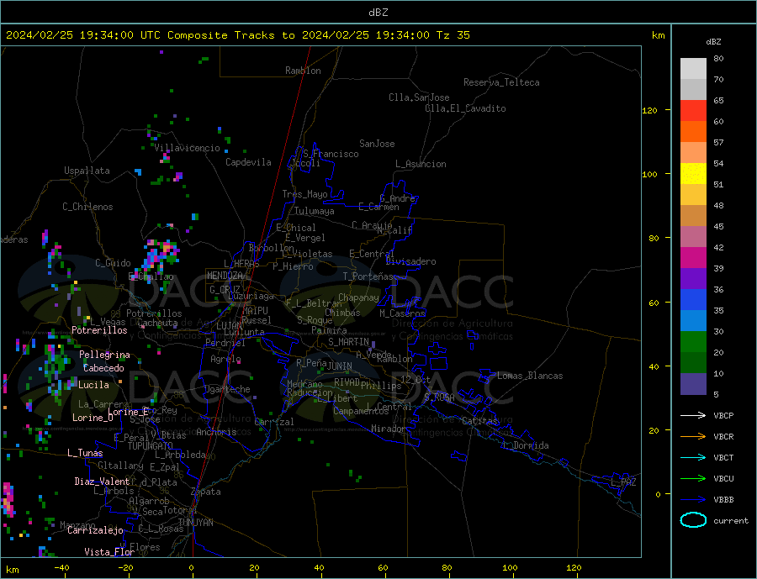Image resolution: width=757 pixels, height=579 pixels.
Task: Select the Villavicencio map label
Action: [187, 148]
